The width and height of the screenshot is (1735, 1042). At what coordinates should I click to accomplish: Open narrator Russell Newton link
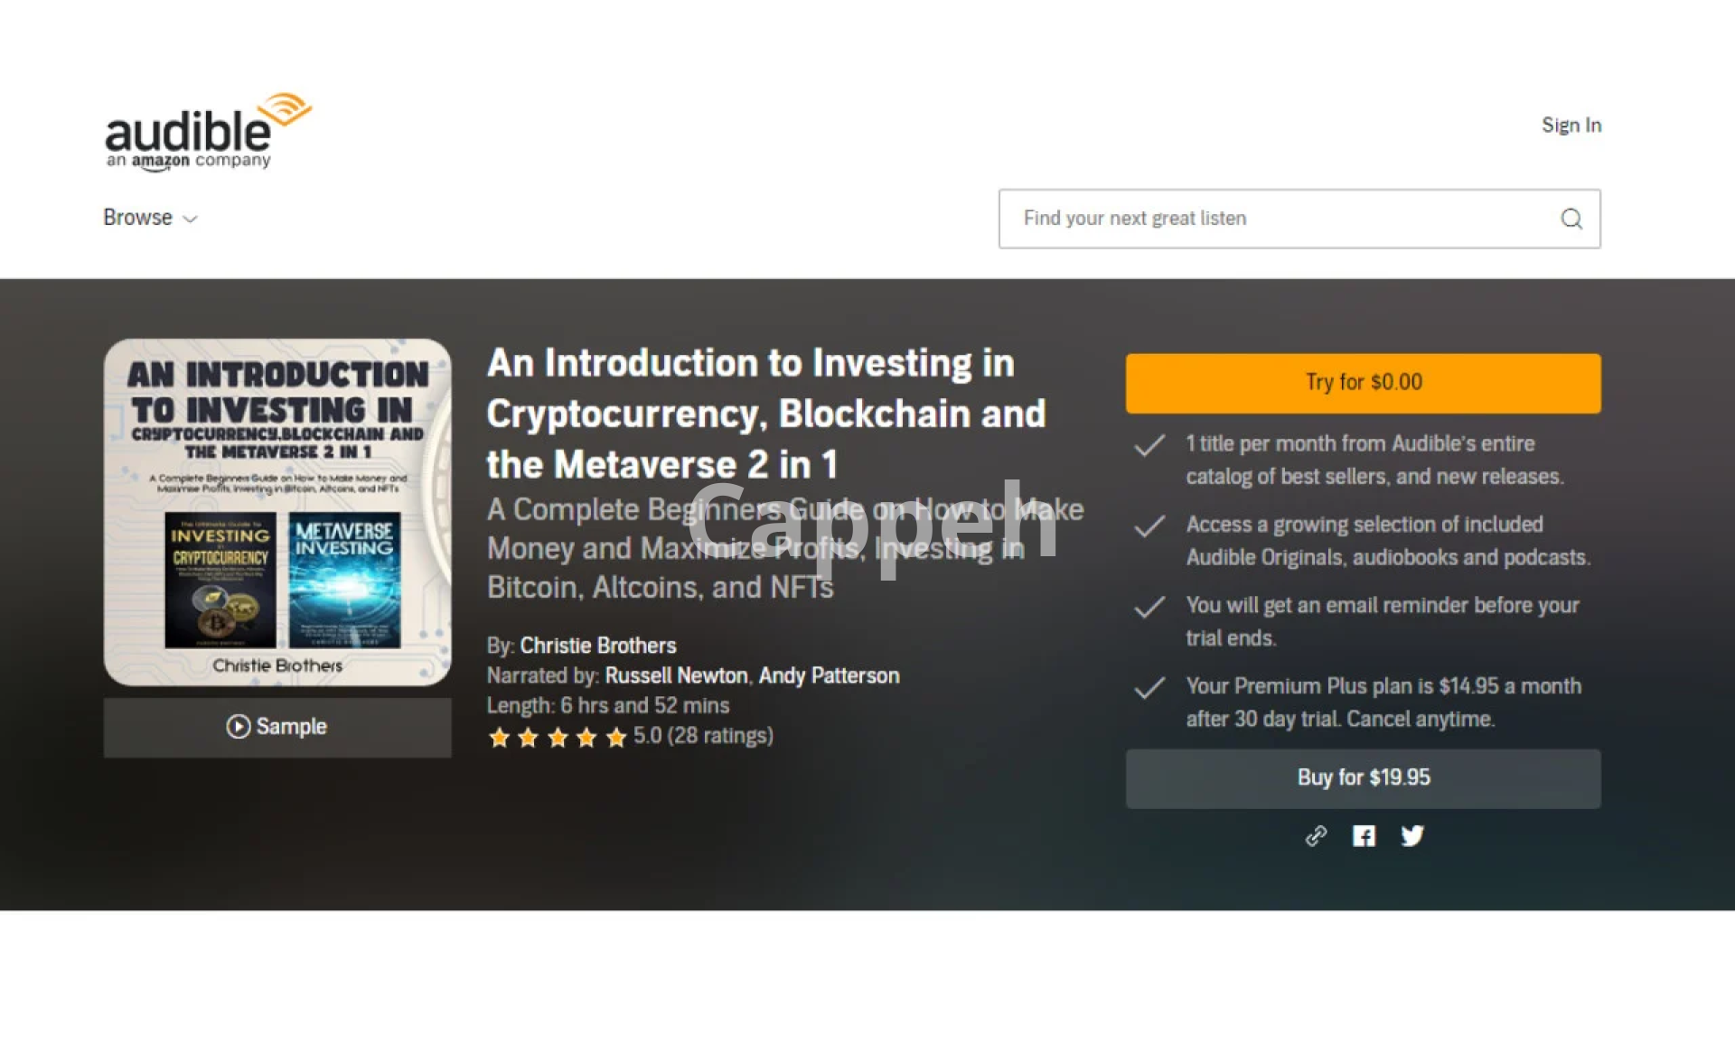(676, 675)
